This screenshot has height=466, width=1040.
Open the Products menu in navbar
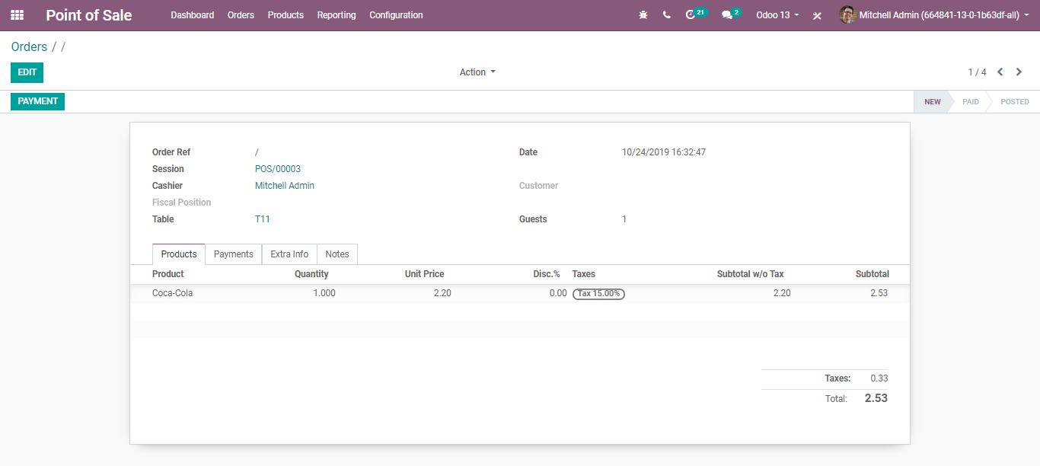click(x=286, y=15)
